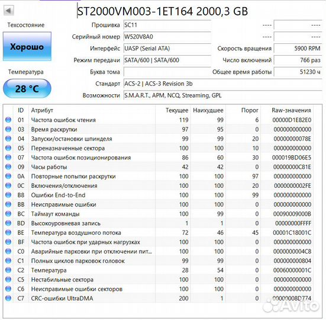The image size is (326, 320).
Task: Click raw value 0000000004C8
Action: point(292,251)
